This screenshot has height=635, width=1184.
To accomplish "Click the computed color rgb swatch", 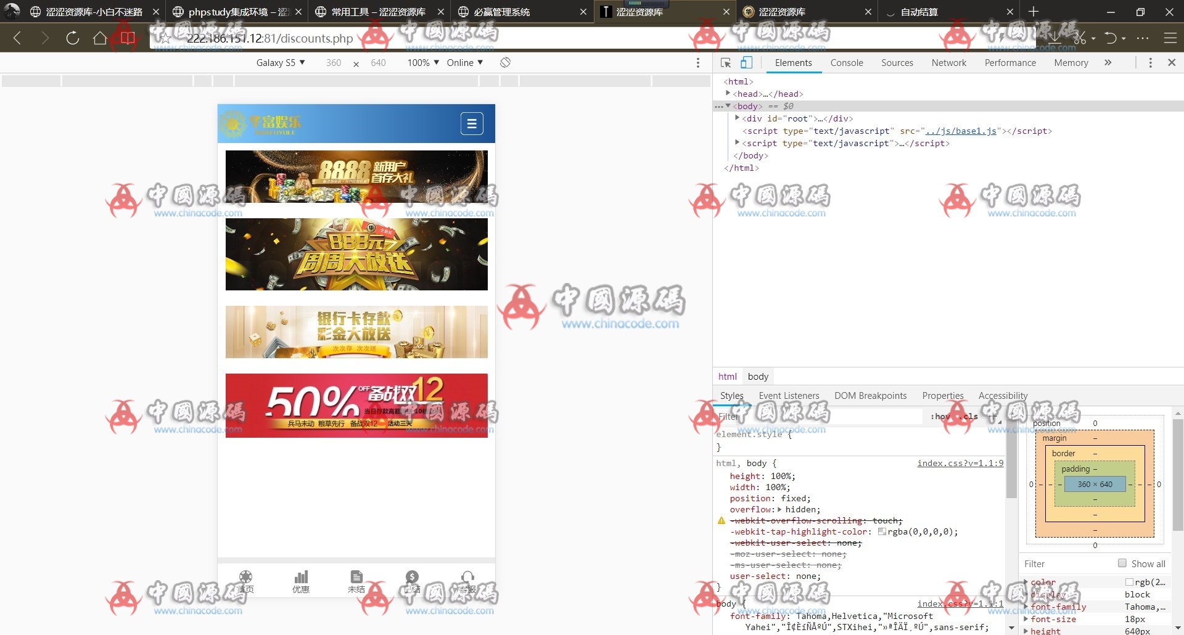I will (1129, 582).
